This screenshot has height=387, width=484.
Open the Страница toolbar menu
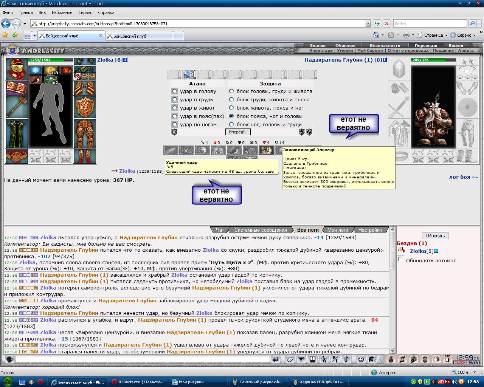coord(432,35)
